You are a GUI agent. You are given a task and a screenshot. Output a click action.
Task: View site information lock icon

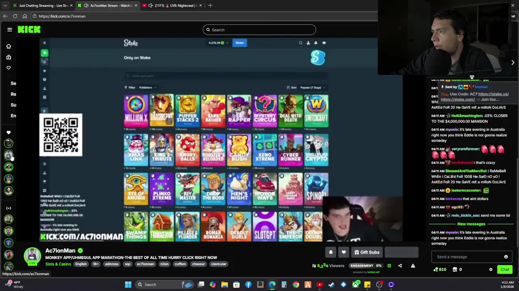pos(35,16)
